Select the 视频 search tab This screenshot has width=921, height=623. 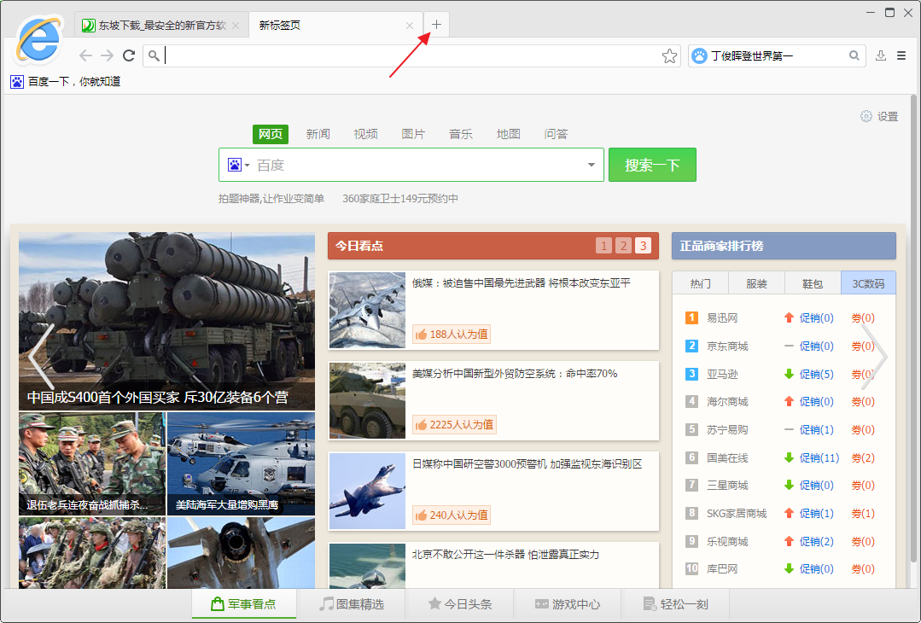tap(365, 134)
